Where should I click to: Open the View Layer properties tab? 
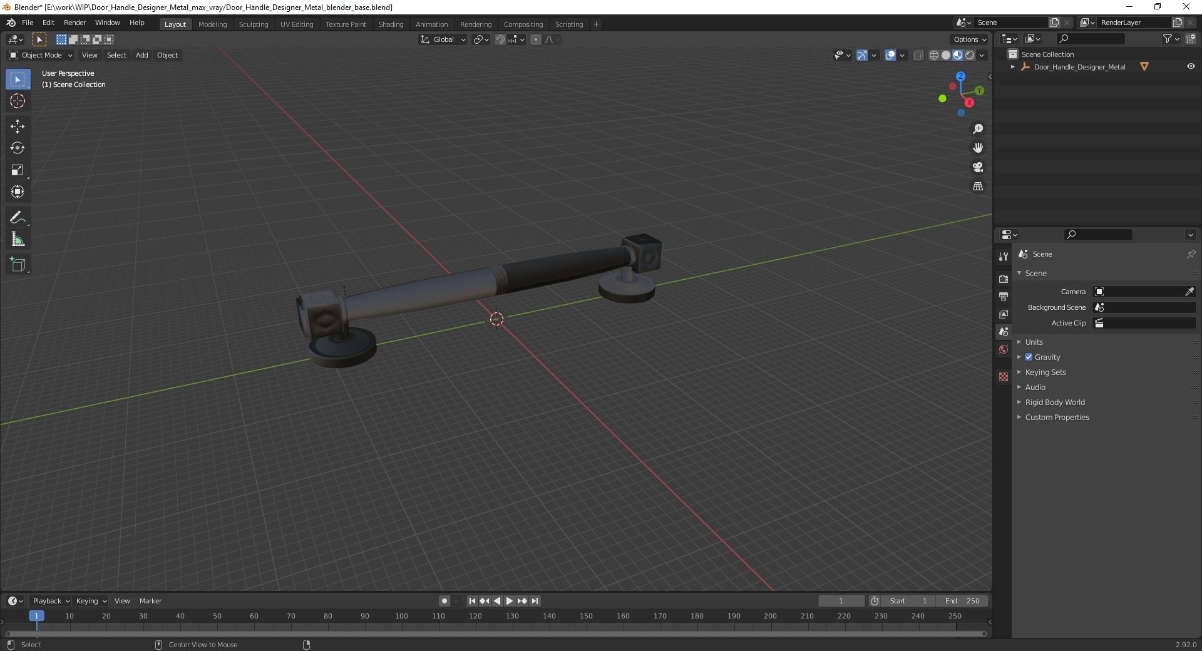click(1004, 314)
